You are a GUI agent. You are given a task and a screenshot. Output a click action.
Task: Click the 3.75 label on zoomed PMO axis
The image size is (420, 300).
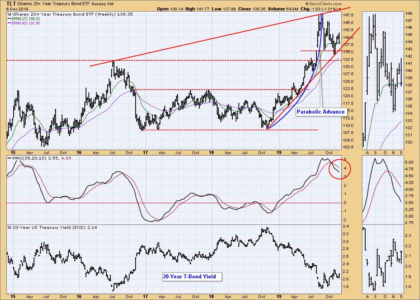pyautogui.click(x=409, y=196)
